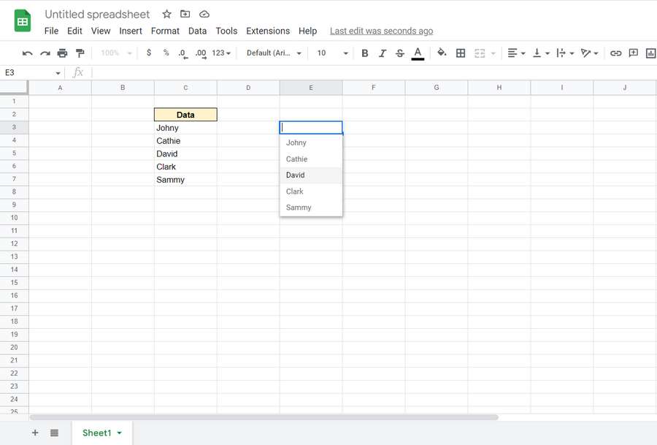
Task: Open the Extensions menu
Action: pos(268,31)
